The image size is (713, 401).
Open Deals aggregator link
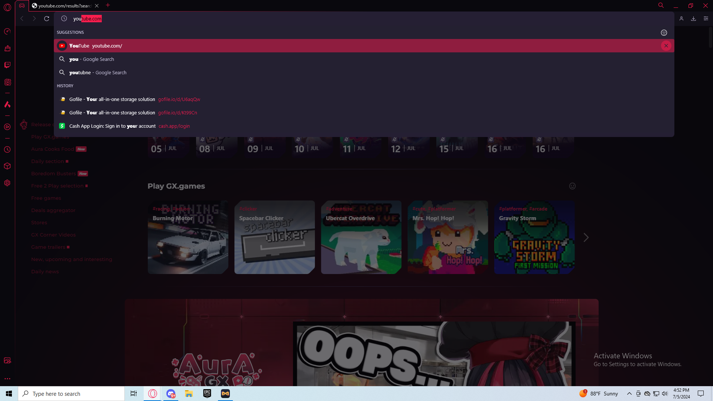click(x=53, y=210)
